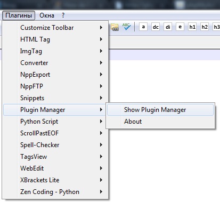Expand arrow next to WebEdit
Viewport: 220px width, 202px height.
pos(101,168)
